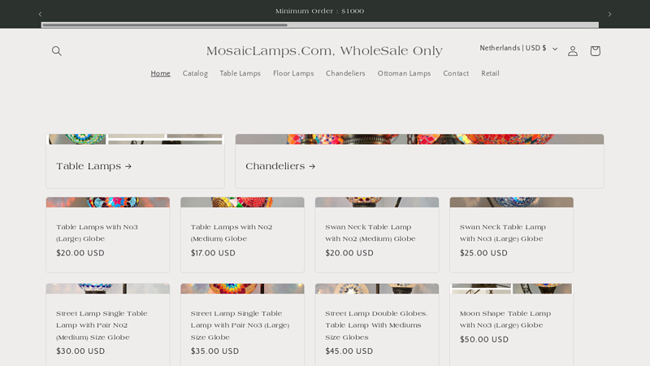Show next announcement with right chevron
650x366 pixels.
tap(609, 14)
